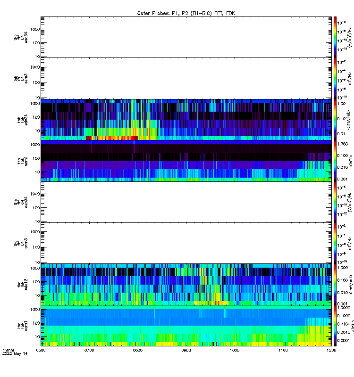The height and width of the screenshot is (377, 354).
Task: Click inside the empty thb fff eac34 plot panel
Action: click(186, 37)
